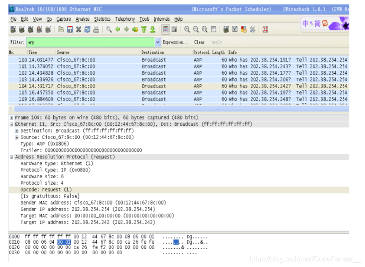Click the Apply filter button

click(217, 42)
